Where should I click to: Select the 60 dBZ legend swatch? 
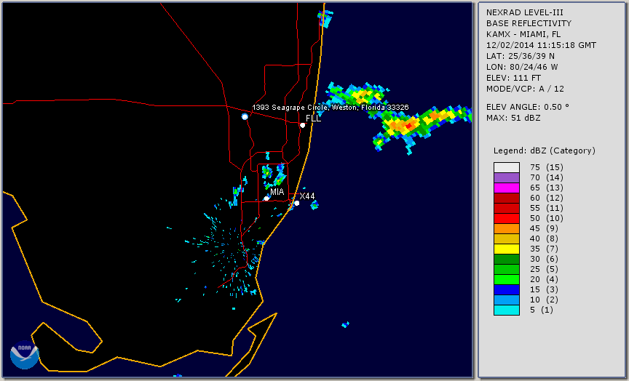507,198
